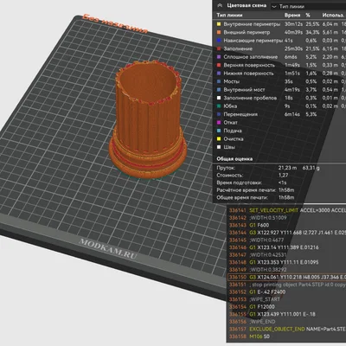Screen dimensions: 346x346
Task: Click the % column header
Action: point(308,16)
